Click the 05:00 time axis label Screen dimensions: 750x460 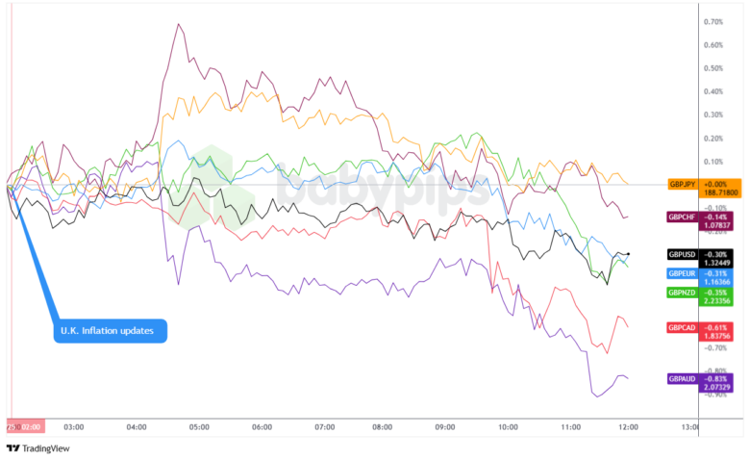(x=199, y=426)
